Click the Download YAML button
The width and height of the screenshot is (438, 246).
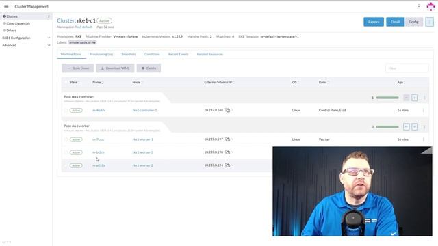pyautogui.click(x=115, y=68)
